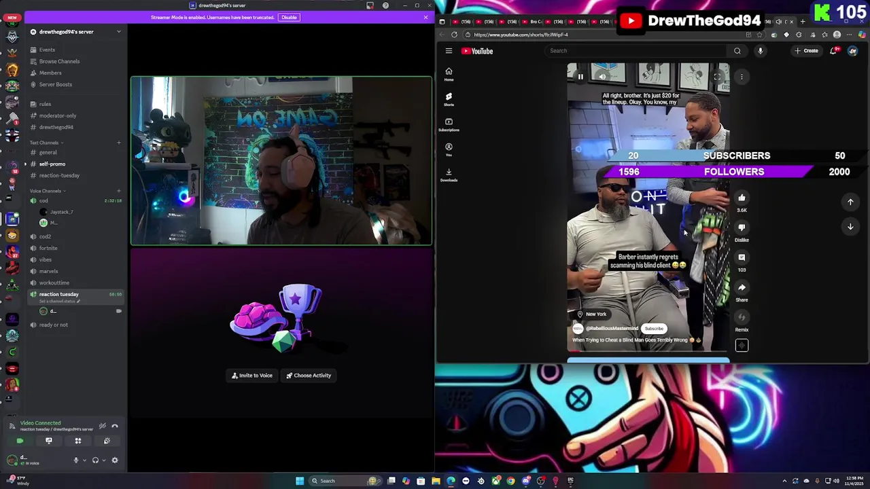The width and height of the screenshot is (870, 489).
Task: Open the YouTube account avatar menu
Action: coord(852,51)
